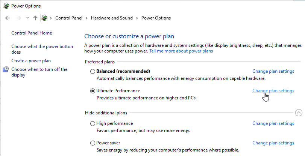Open Control Panel breadcrumb item
The height and width of the screenshot is (156, 305).
(x=69, y=18)
